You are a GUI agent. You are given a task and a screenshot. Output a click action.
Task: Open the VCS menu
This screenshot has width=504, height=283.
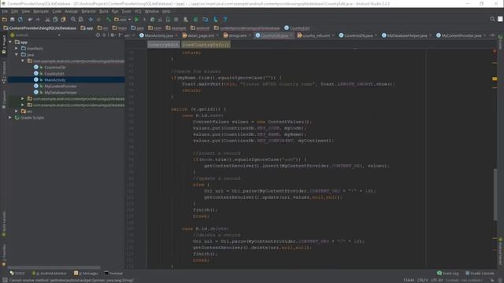[138, 11]
